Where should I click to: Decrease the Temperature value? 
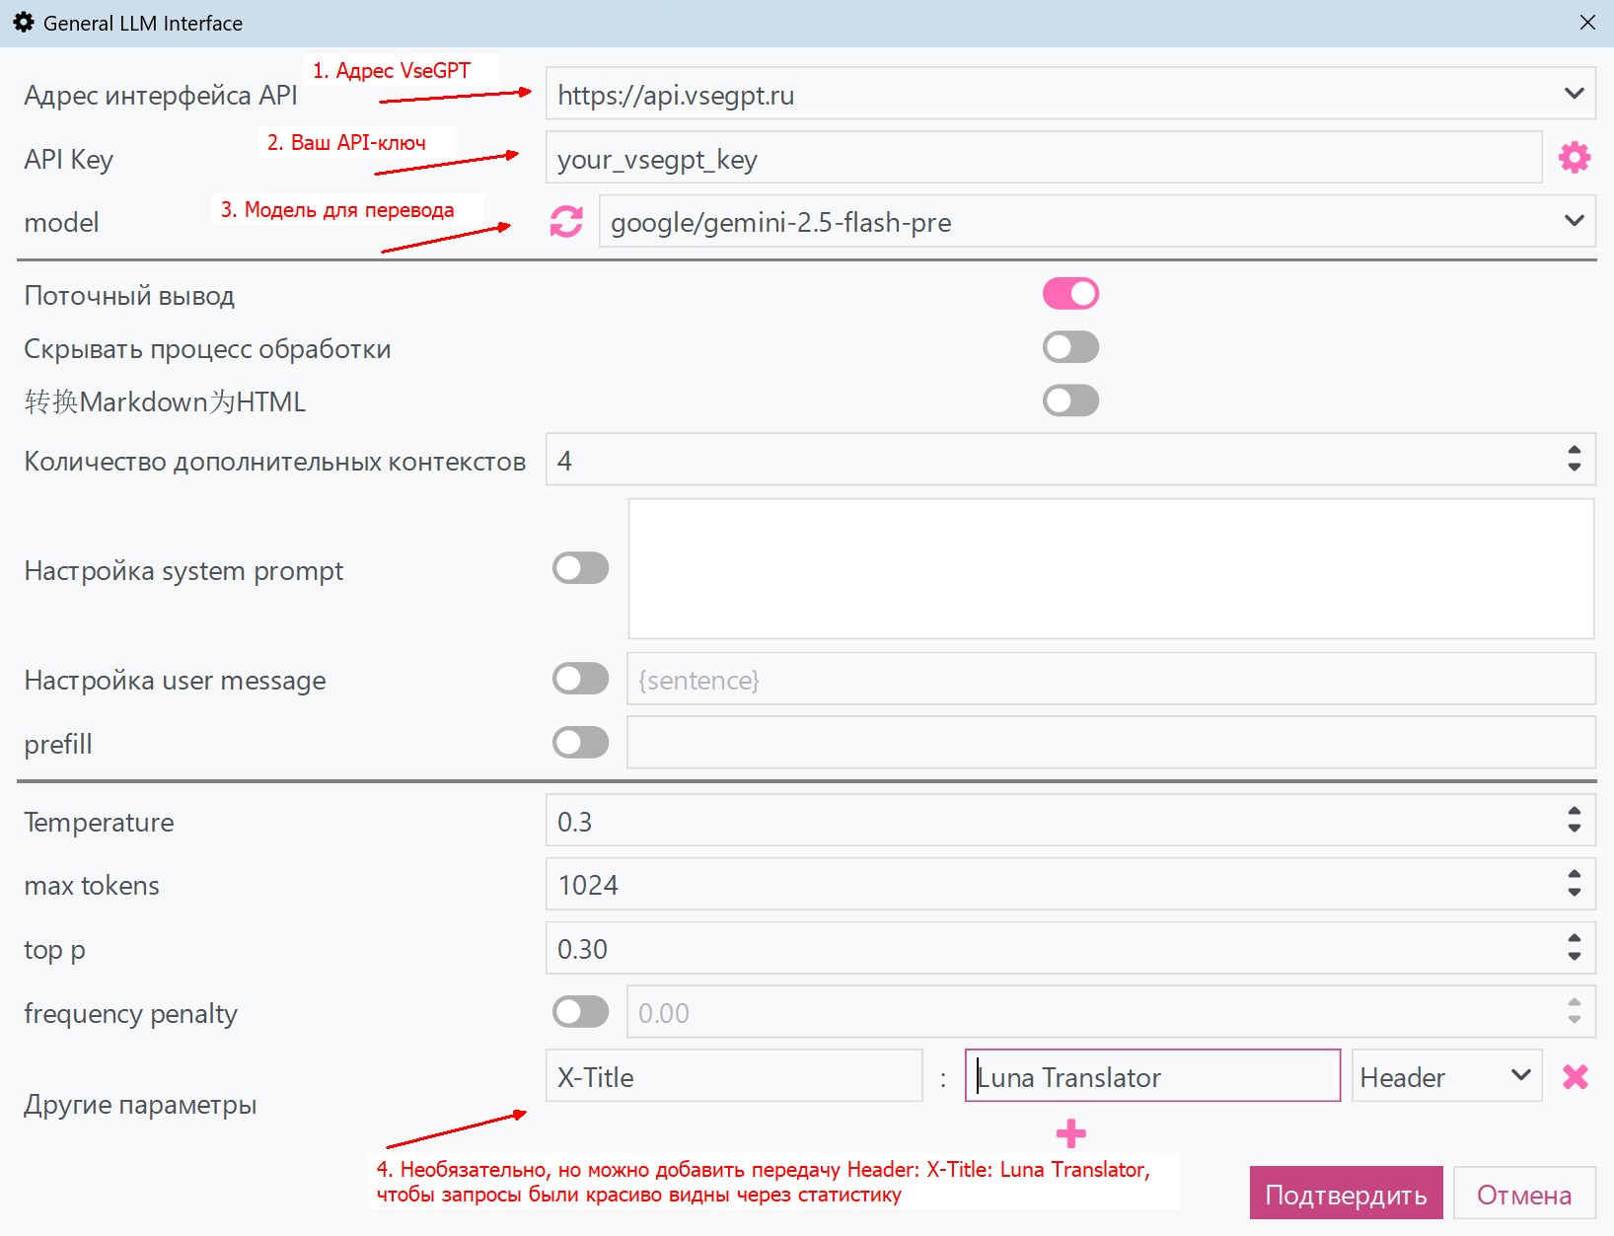click(1575, 828)
